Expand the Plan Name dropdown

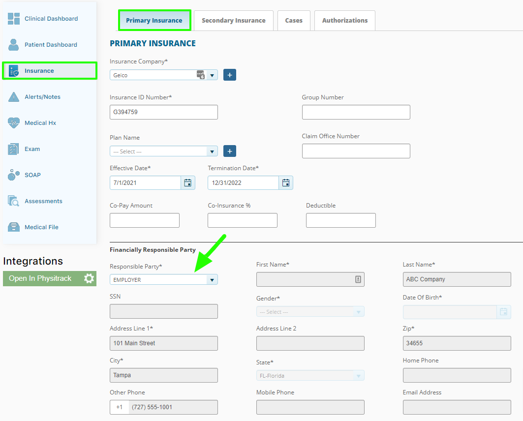(212, 151)
